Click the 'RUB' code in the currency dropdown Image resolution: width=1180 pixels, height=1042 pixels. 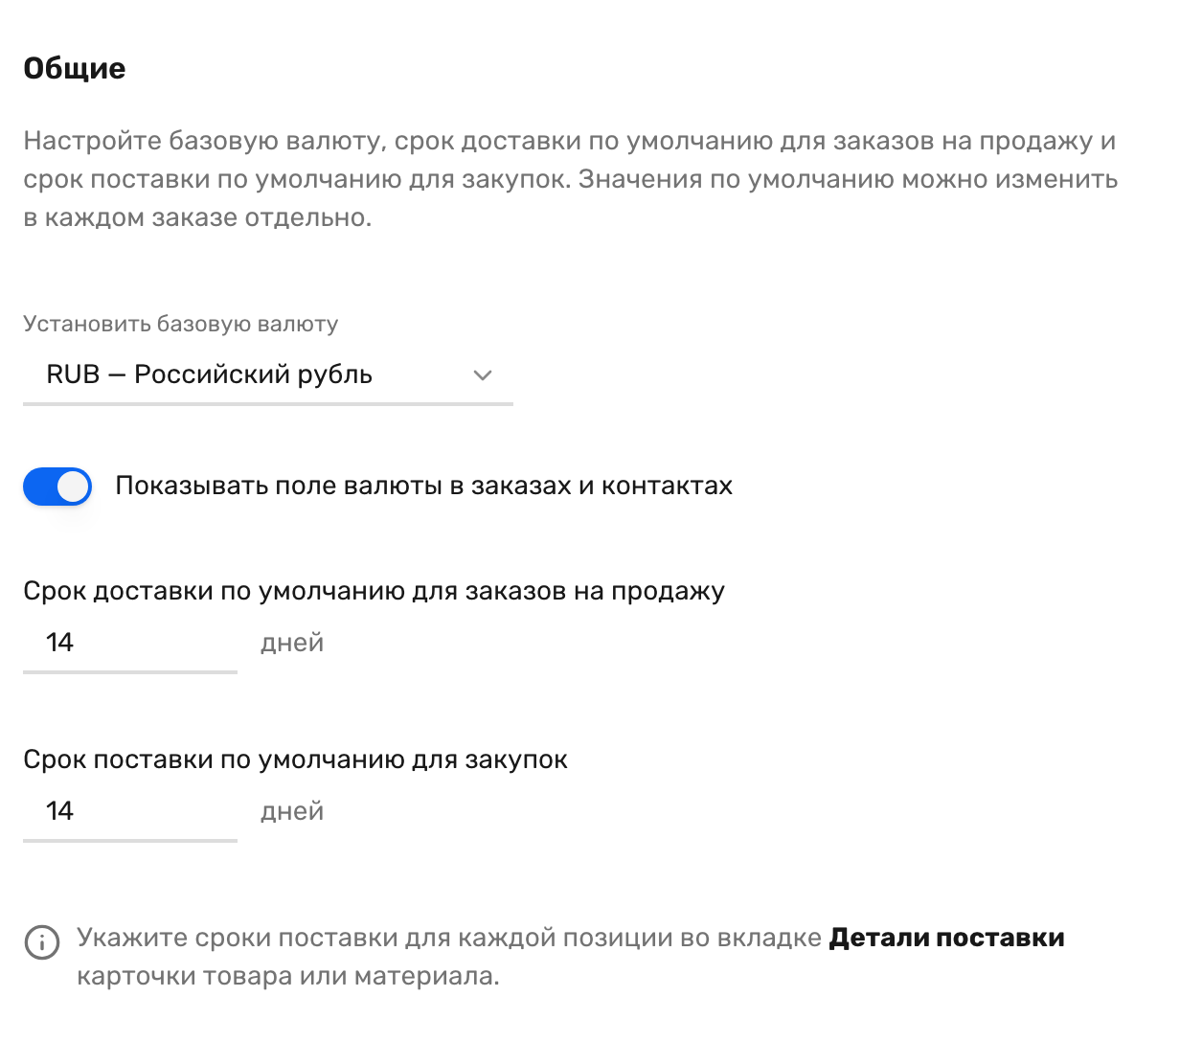point(74,374)
